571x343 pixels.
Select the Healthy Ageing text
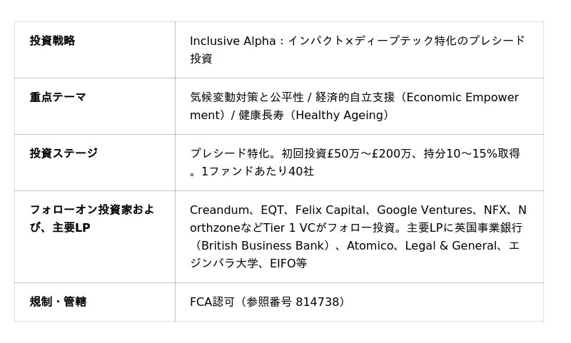click(x=341, y=116)
